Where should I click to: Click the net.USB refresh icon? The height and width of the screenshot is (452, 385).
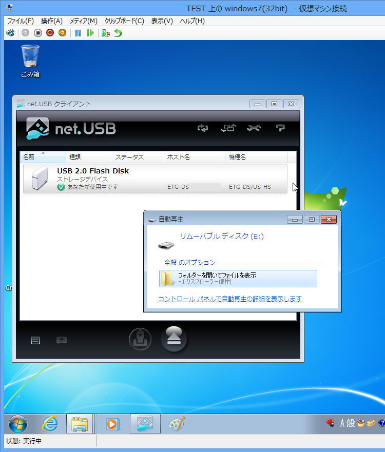[203, 128]
